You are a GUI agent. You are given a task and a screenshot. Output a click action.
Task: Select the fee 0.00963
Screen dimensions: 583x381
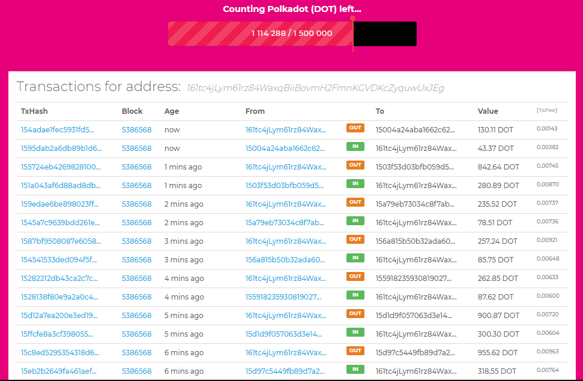(548, 351)
